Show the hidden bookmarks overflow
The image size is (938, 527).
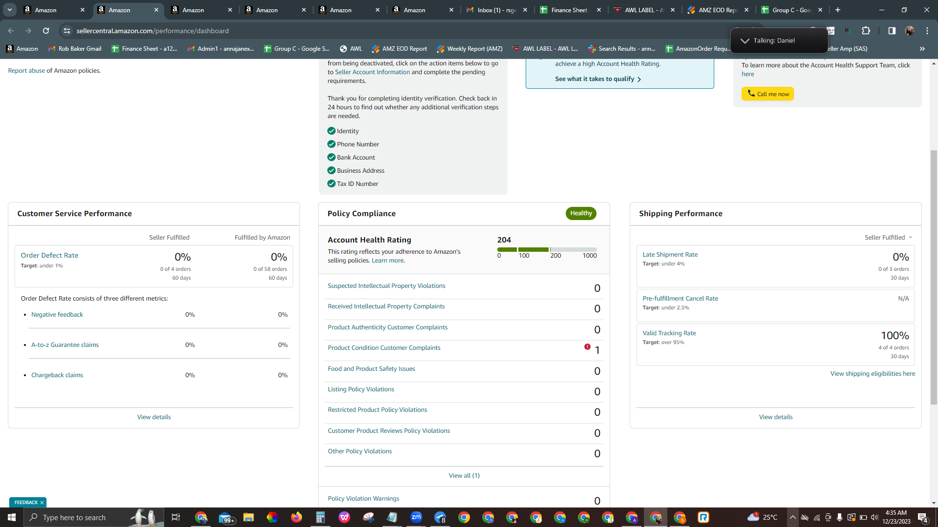pyautogui.click(x=922, y=49)
